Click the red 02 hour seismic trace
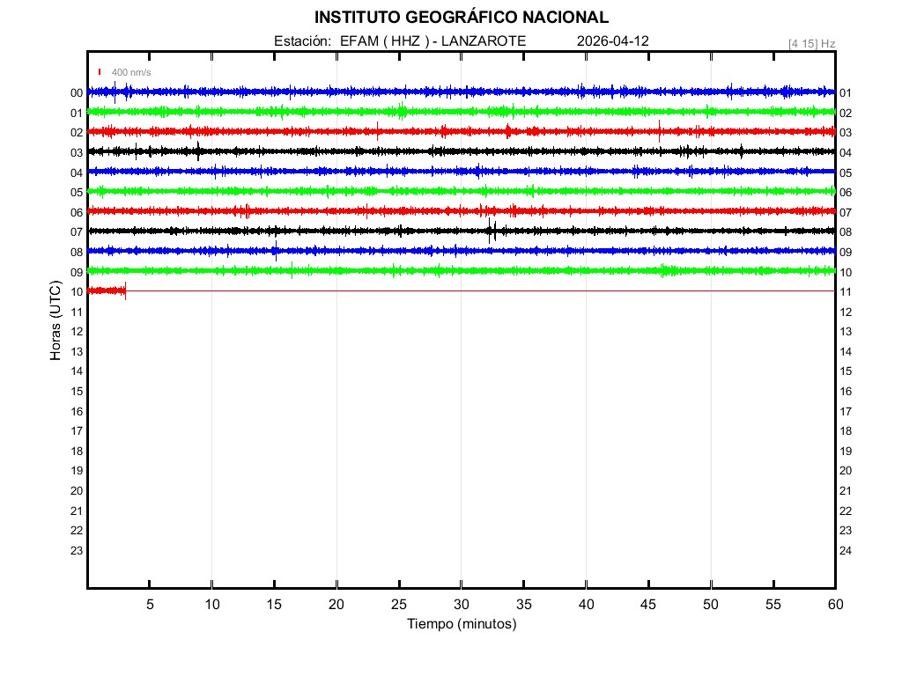The width and height of the screenshot is (902, 676). click(x=461, y=131)
